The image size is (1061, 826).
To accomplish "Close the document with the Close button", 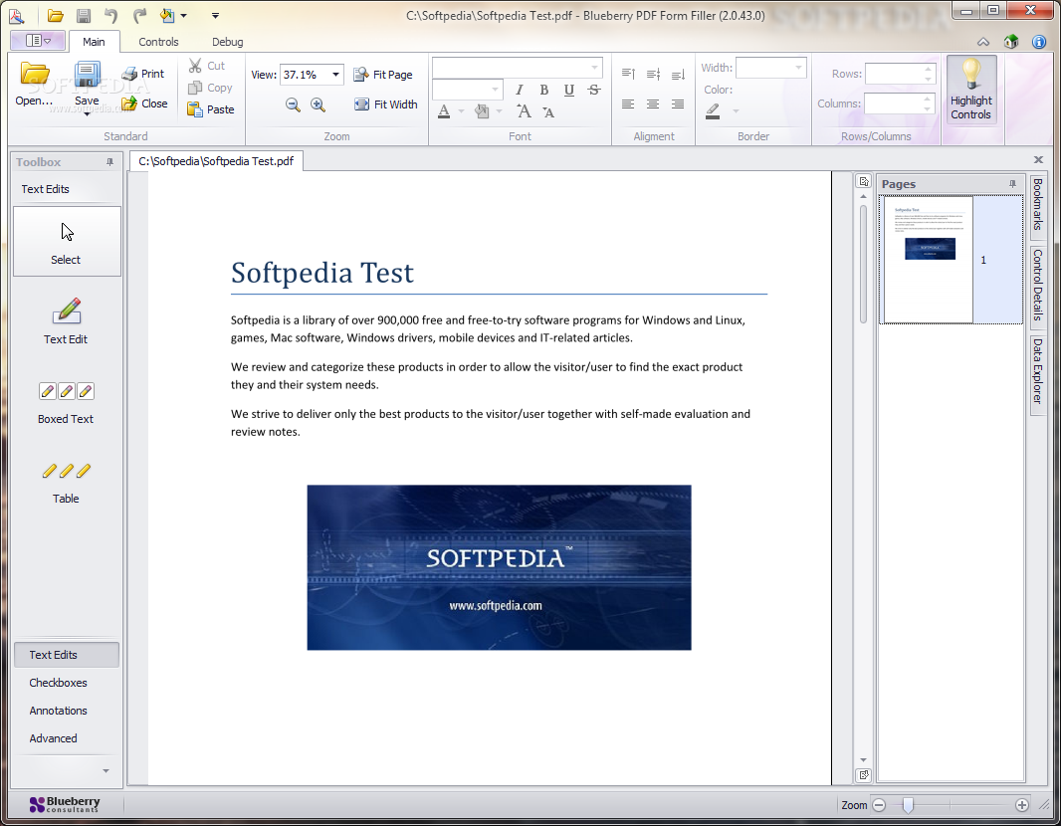I will [x=144, y=103].
